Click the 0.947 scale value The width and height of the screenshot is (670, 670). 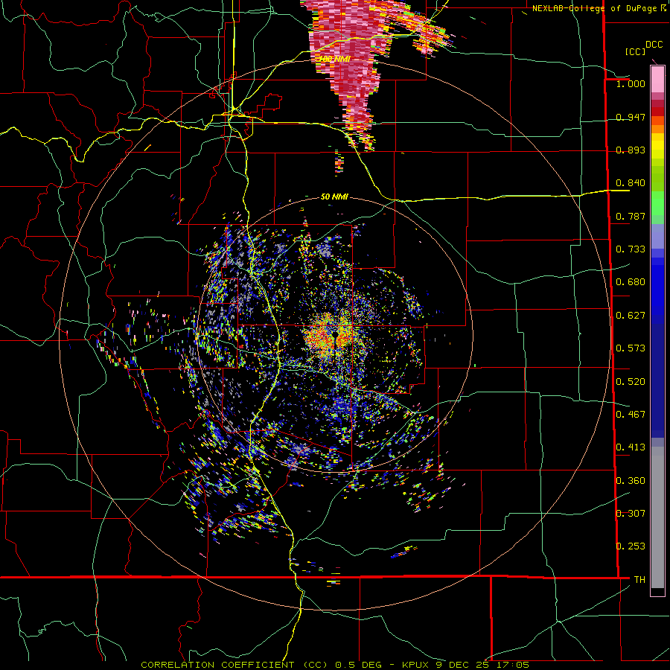631,117
